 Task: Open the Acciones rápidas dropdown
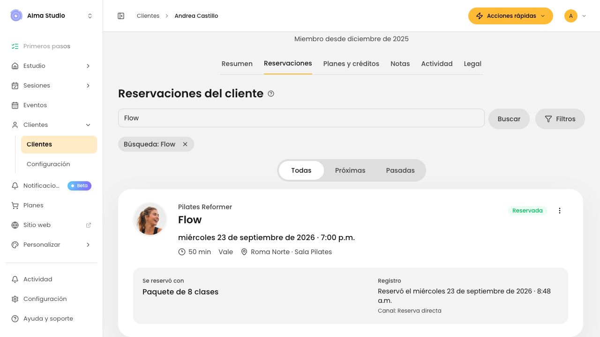coord(510,16)
